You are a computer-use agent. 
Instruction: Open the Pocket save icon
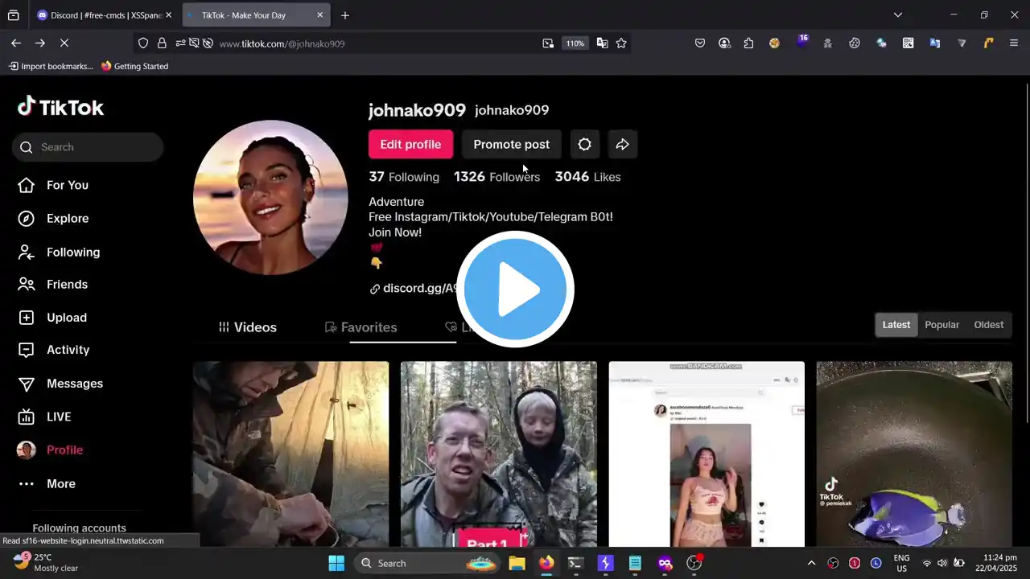tap(700, 43)
